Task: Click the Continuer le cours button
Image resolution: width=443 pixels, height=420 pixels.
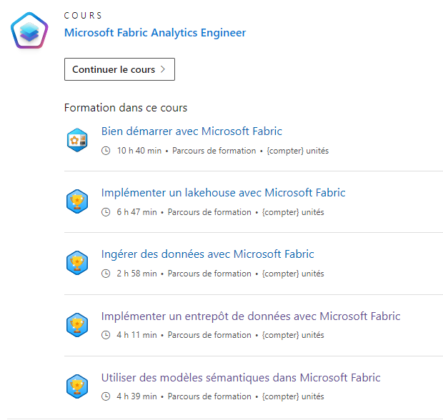Action: [x=119, y=69]
